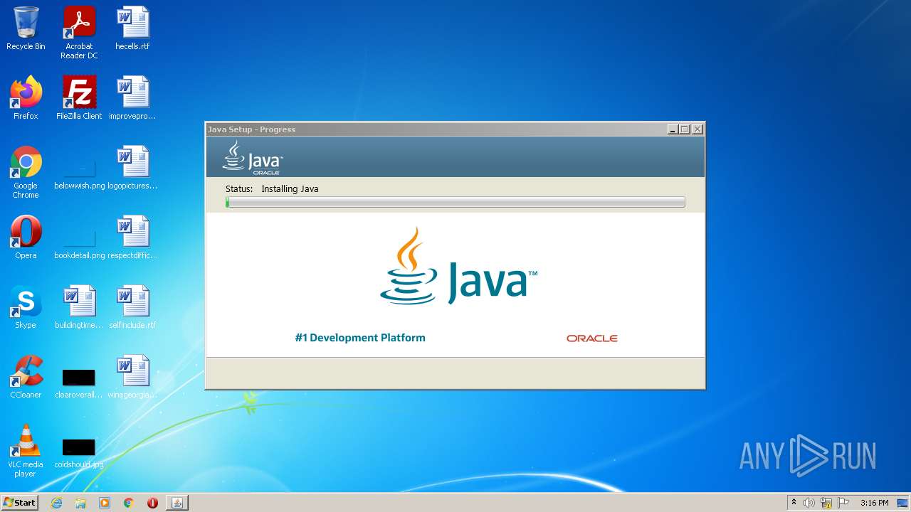Minimize the Java Setup window

pyautogui.click(x=673, y=129)
